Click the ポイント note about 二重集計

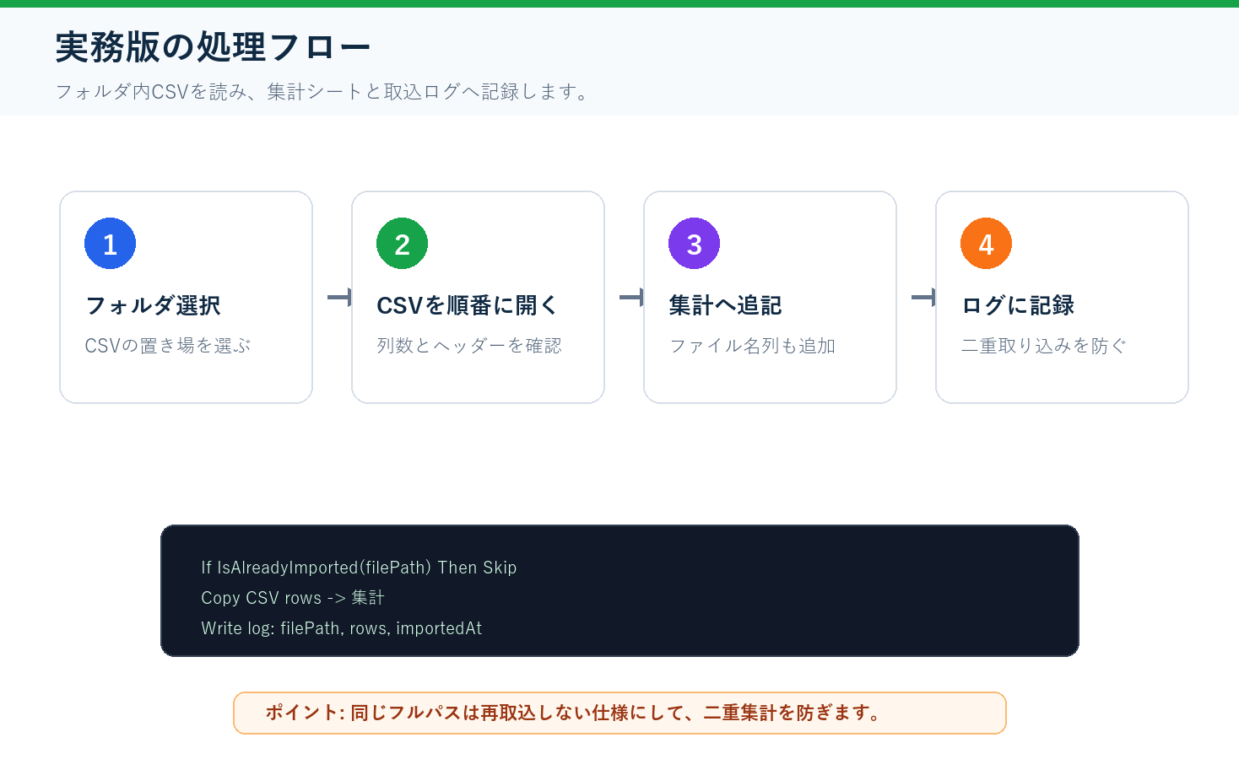(x=619, y=713)
